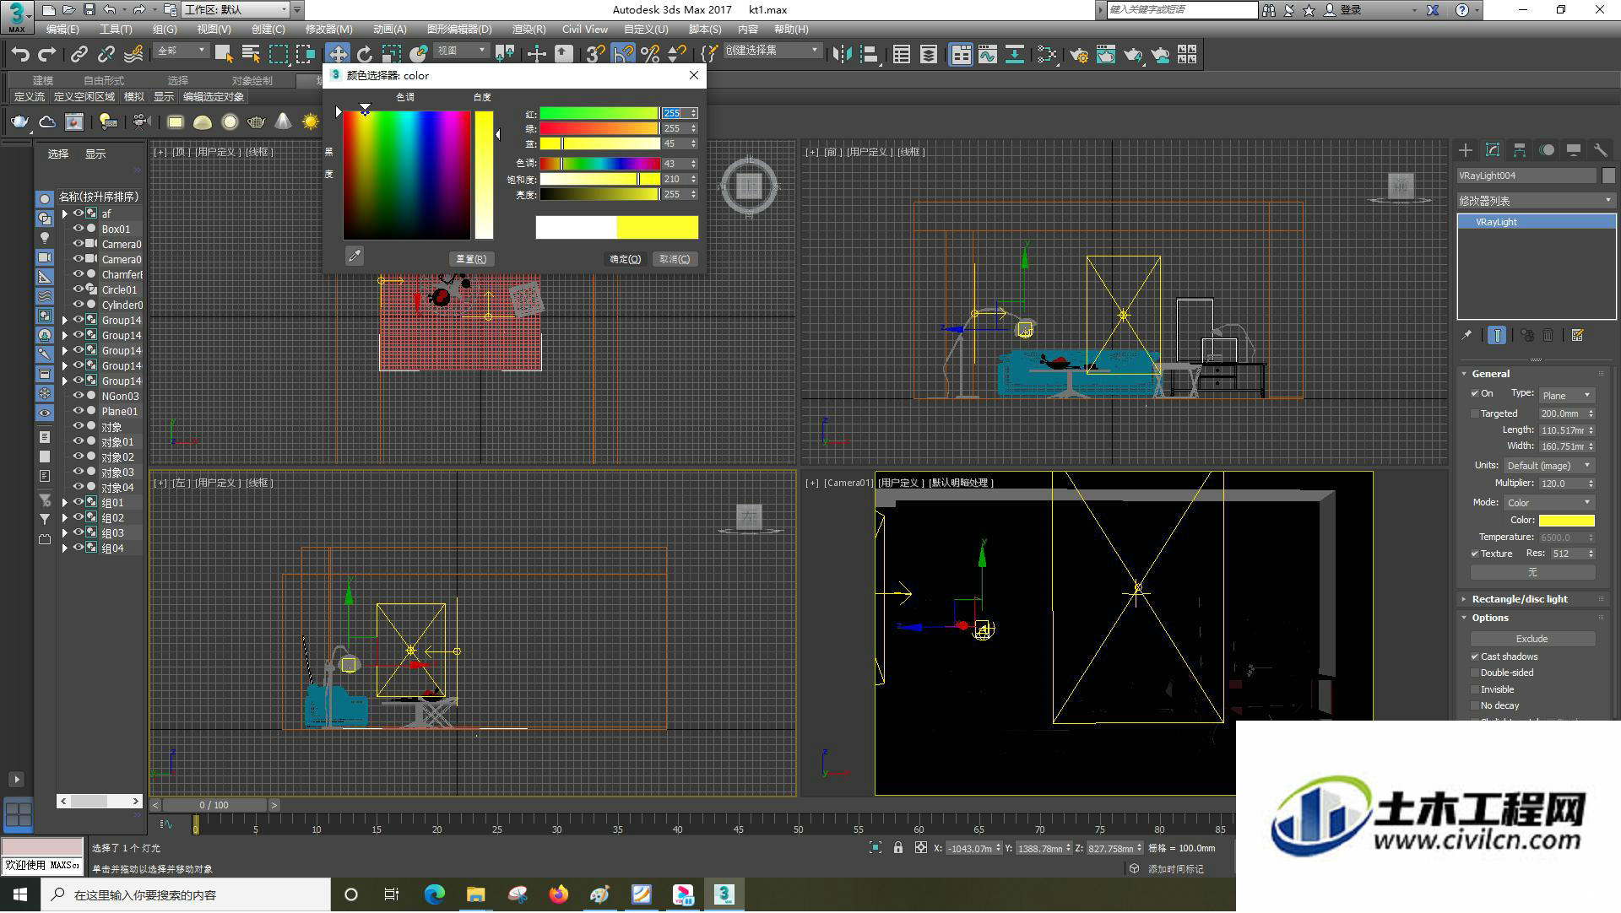Uncheck Cast shadows option

[1475, 657]
